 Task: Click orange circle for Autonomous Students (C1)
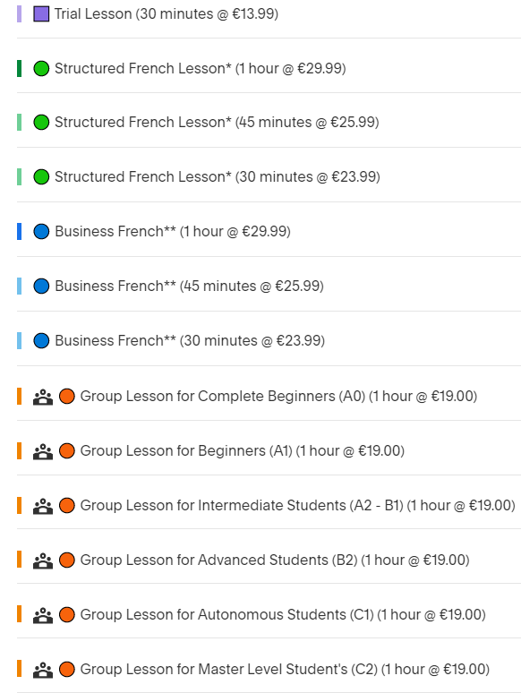coord(67,615)
